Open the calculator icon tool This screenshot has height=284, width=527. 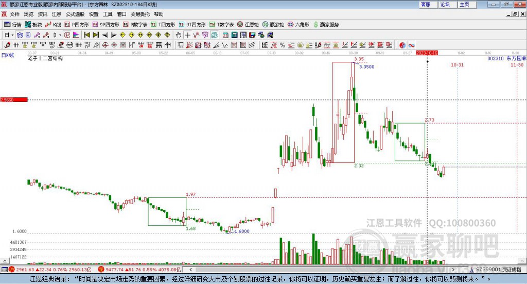click(x=234, y=35)
